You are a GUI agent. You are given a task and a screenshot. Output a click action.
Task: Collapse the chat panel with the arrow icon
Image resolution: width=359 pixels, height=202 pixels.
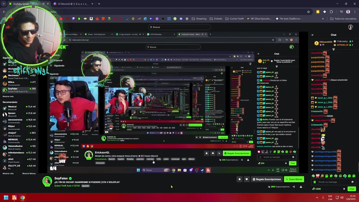click(x=312, y=35)
